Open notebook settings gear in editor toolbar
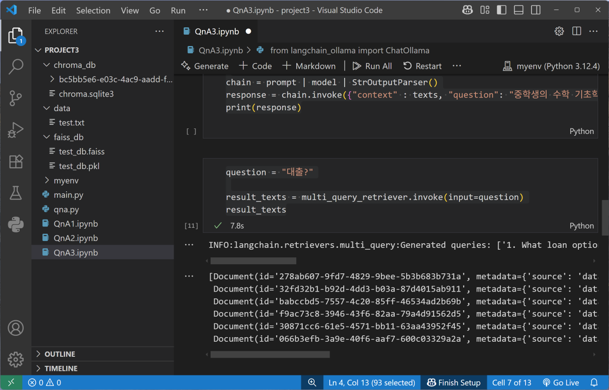The height and width of the screenshot is (390, 609). tap(559, 31)
